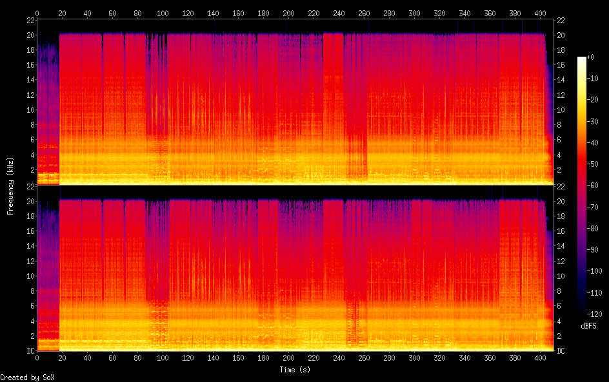Click "2" on lower channel's right frequency axis

click(x=559, y=336)
